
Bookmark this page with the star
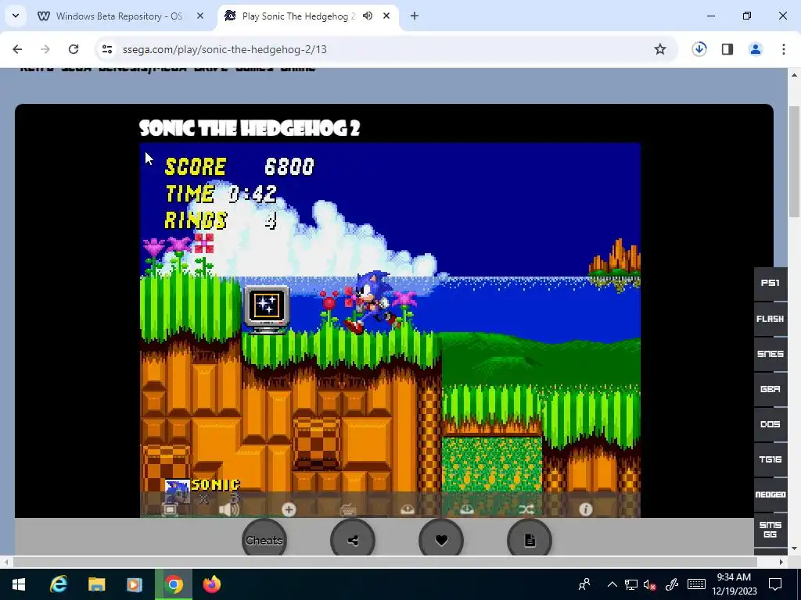pyautogui.click(x=660, y=49)
